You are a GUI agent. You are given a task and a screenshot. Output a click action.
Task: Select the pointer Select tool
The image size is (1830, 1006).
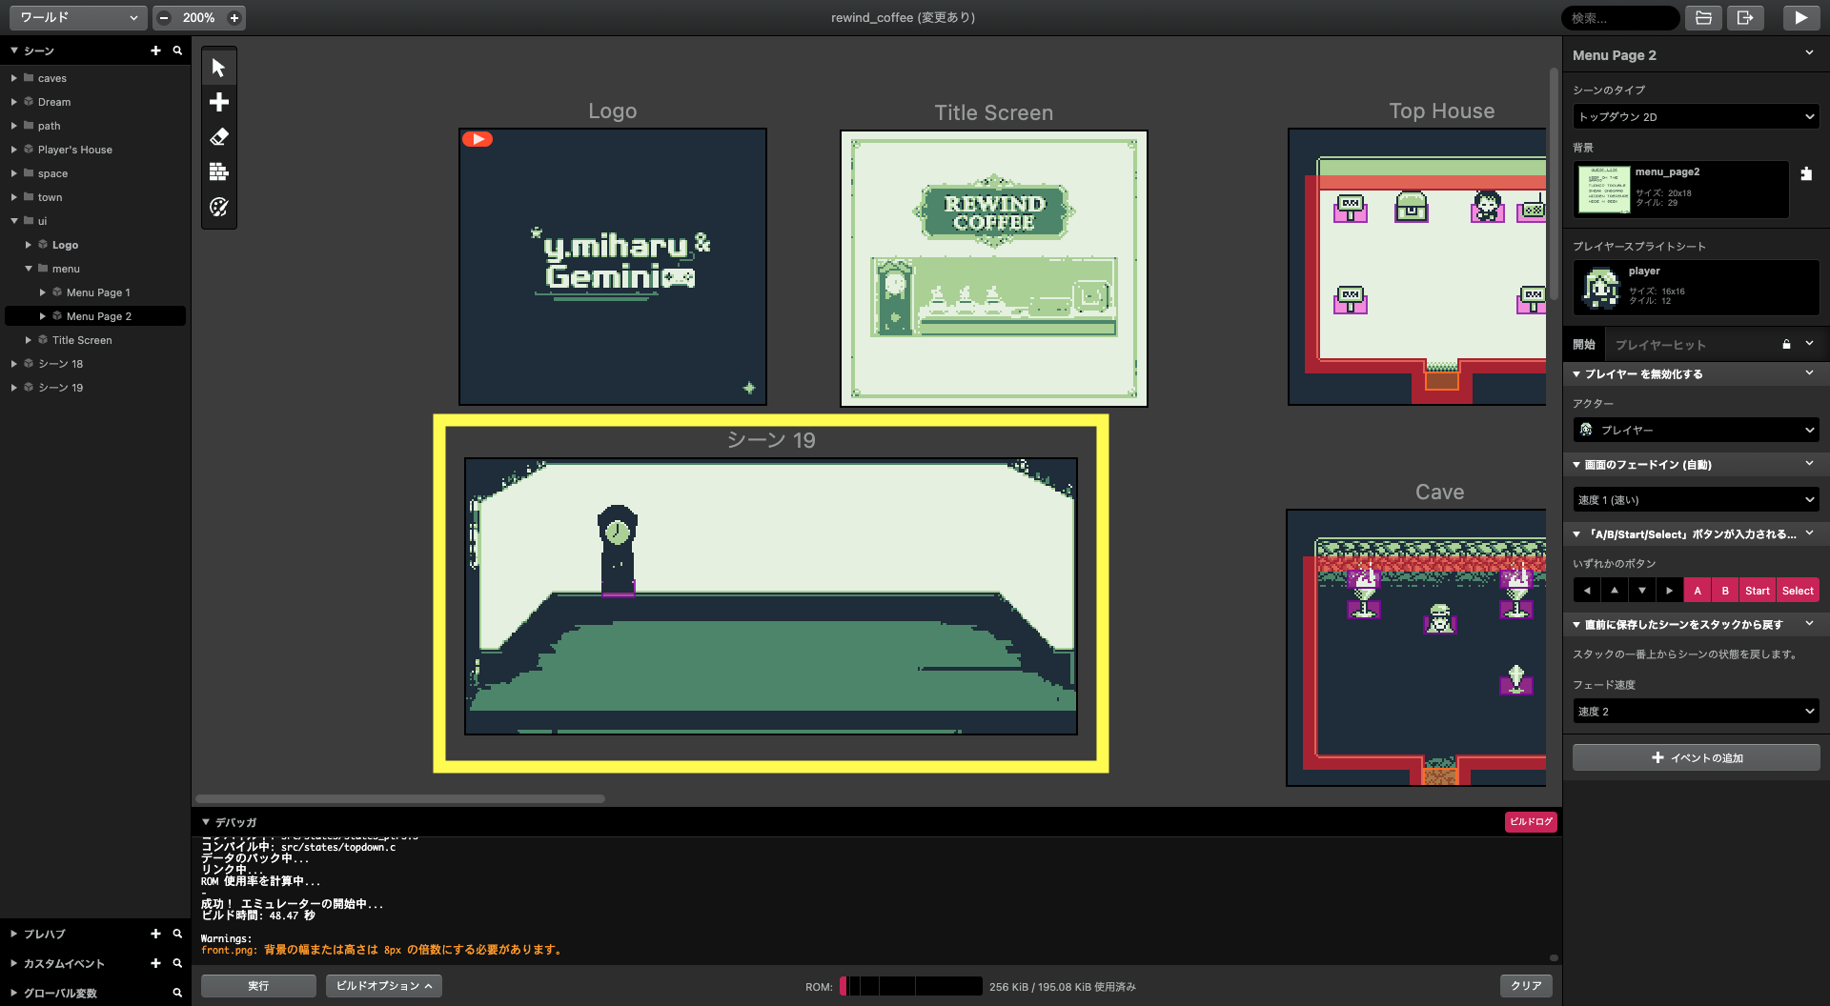click(219, 68)
